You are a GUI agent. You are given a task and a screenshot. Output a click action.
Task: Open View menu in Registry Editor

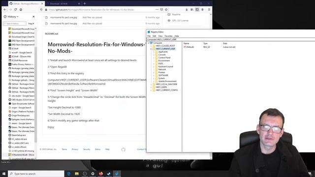[160, 36]
